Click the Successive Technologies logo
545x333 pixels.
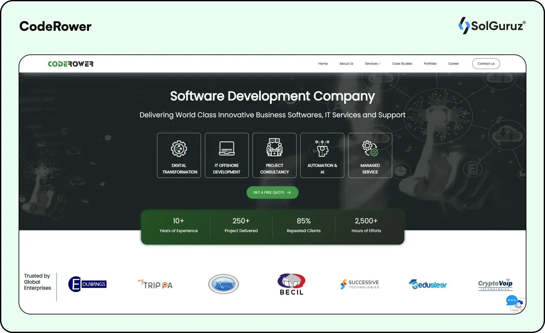click(359, 284)
